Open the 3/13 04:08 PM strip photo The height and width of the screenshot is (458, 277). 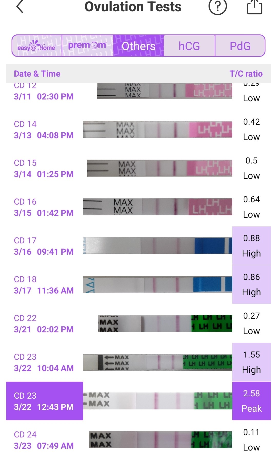(158, 129)
